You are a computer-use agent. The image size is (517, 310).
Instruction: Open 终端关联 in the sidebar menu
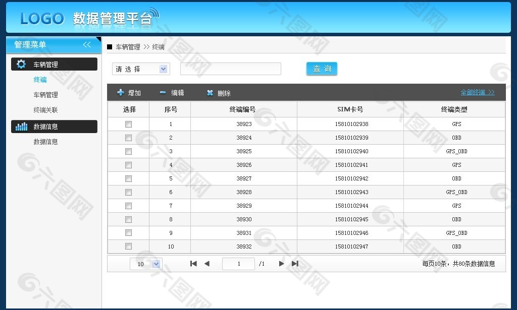click(45, 110)
